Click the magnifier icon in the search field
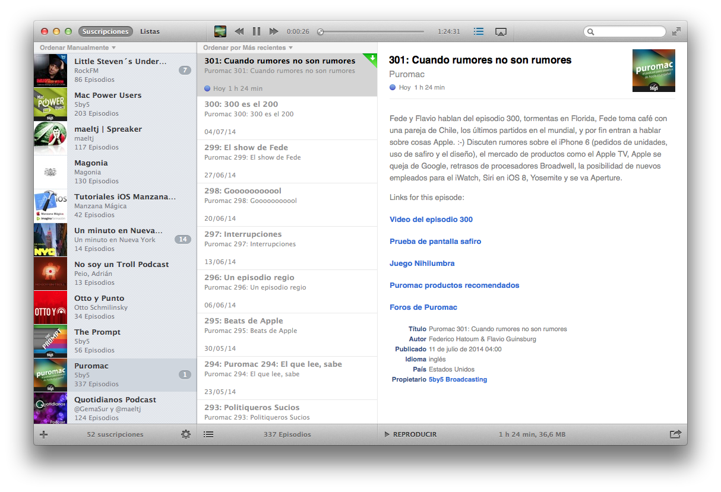The width and height of the screenshot is (721, 492). pyautogui.click(x=590, y=32)
